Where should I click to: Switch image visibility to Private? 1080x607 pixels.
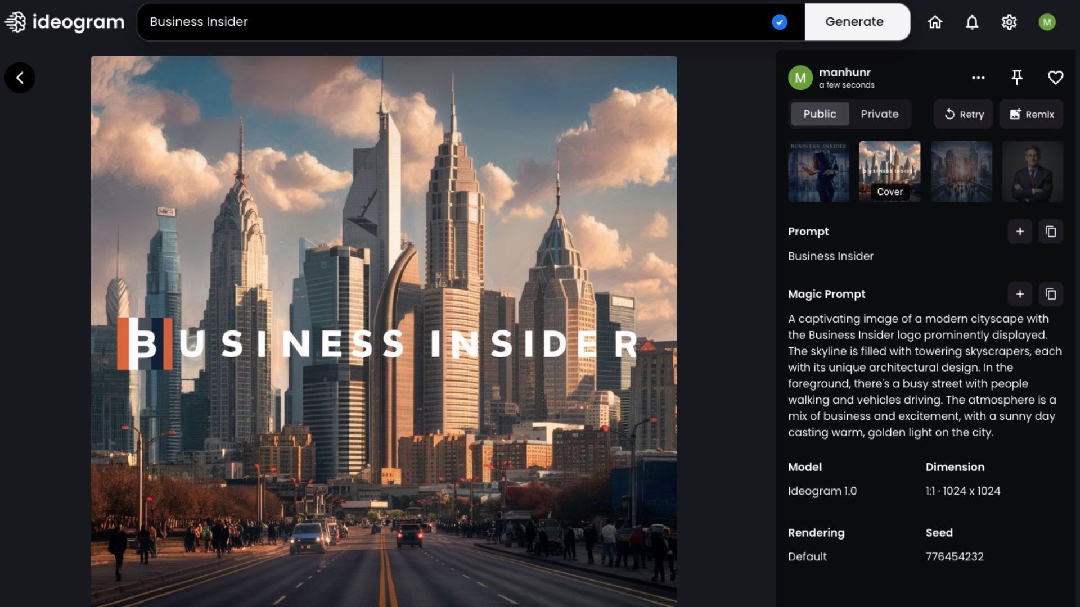click(879, 114)
